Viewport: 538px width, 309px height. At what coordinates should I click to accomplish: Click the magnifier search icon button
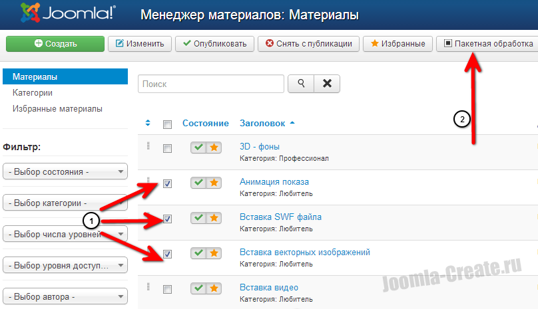point(301,84)
